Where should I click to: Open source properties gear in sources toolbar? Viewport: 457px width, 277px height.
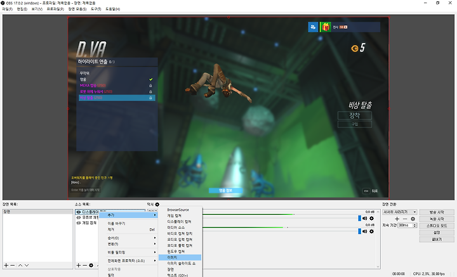91,265
